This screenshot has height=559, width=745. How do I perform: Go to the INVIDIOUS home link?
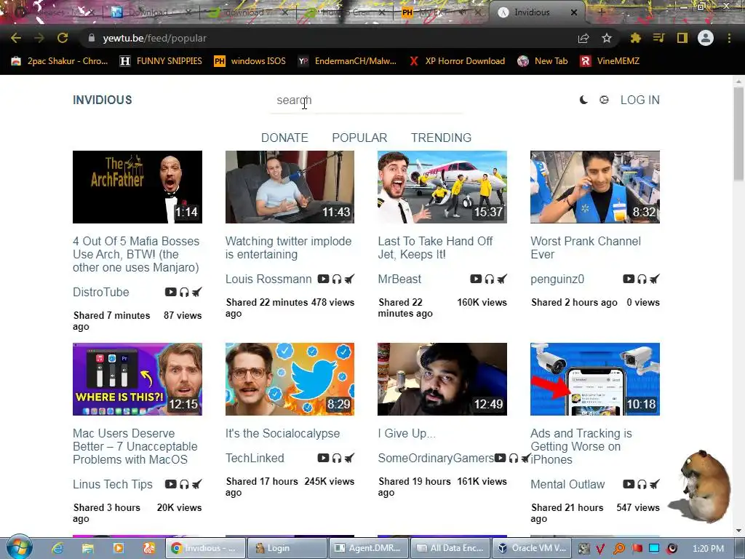coord(102,100)
